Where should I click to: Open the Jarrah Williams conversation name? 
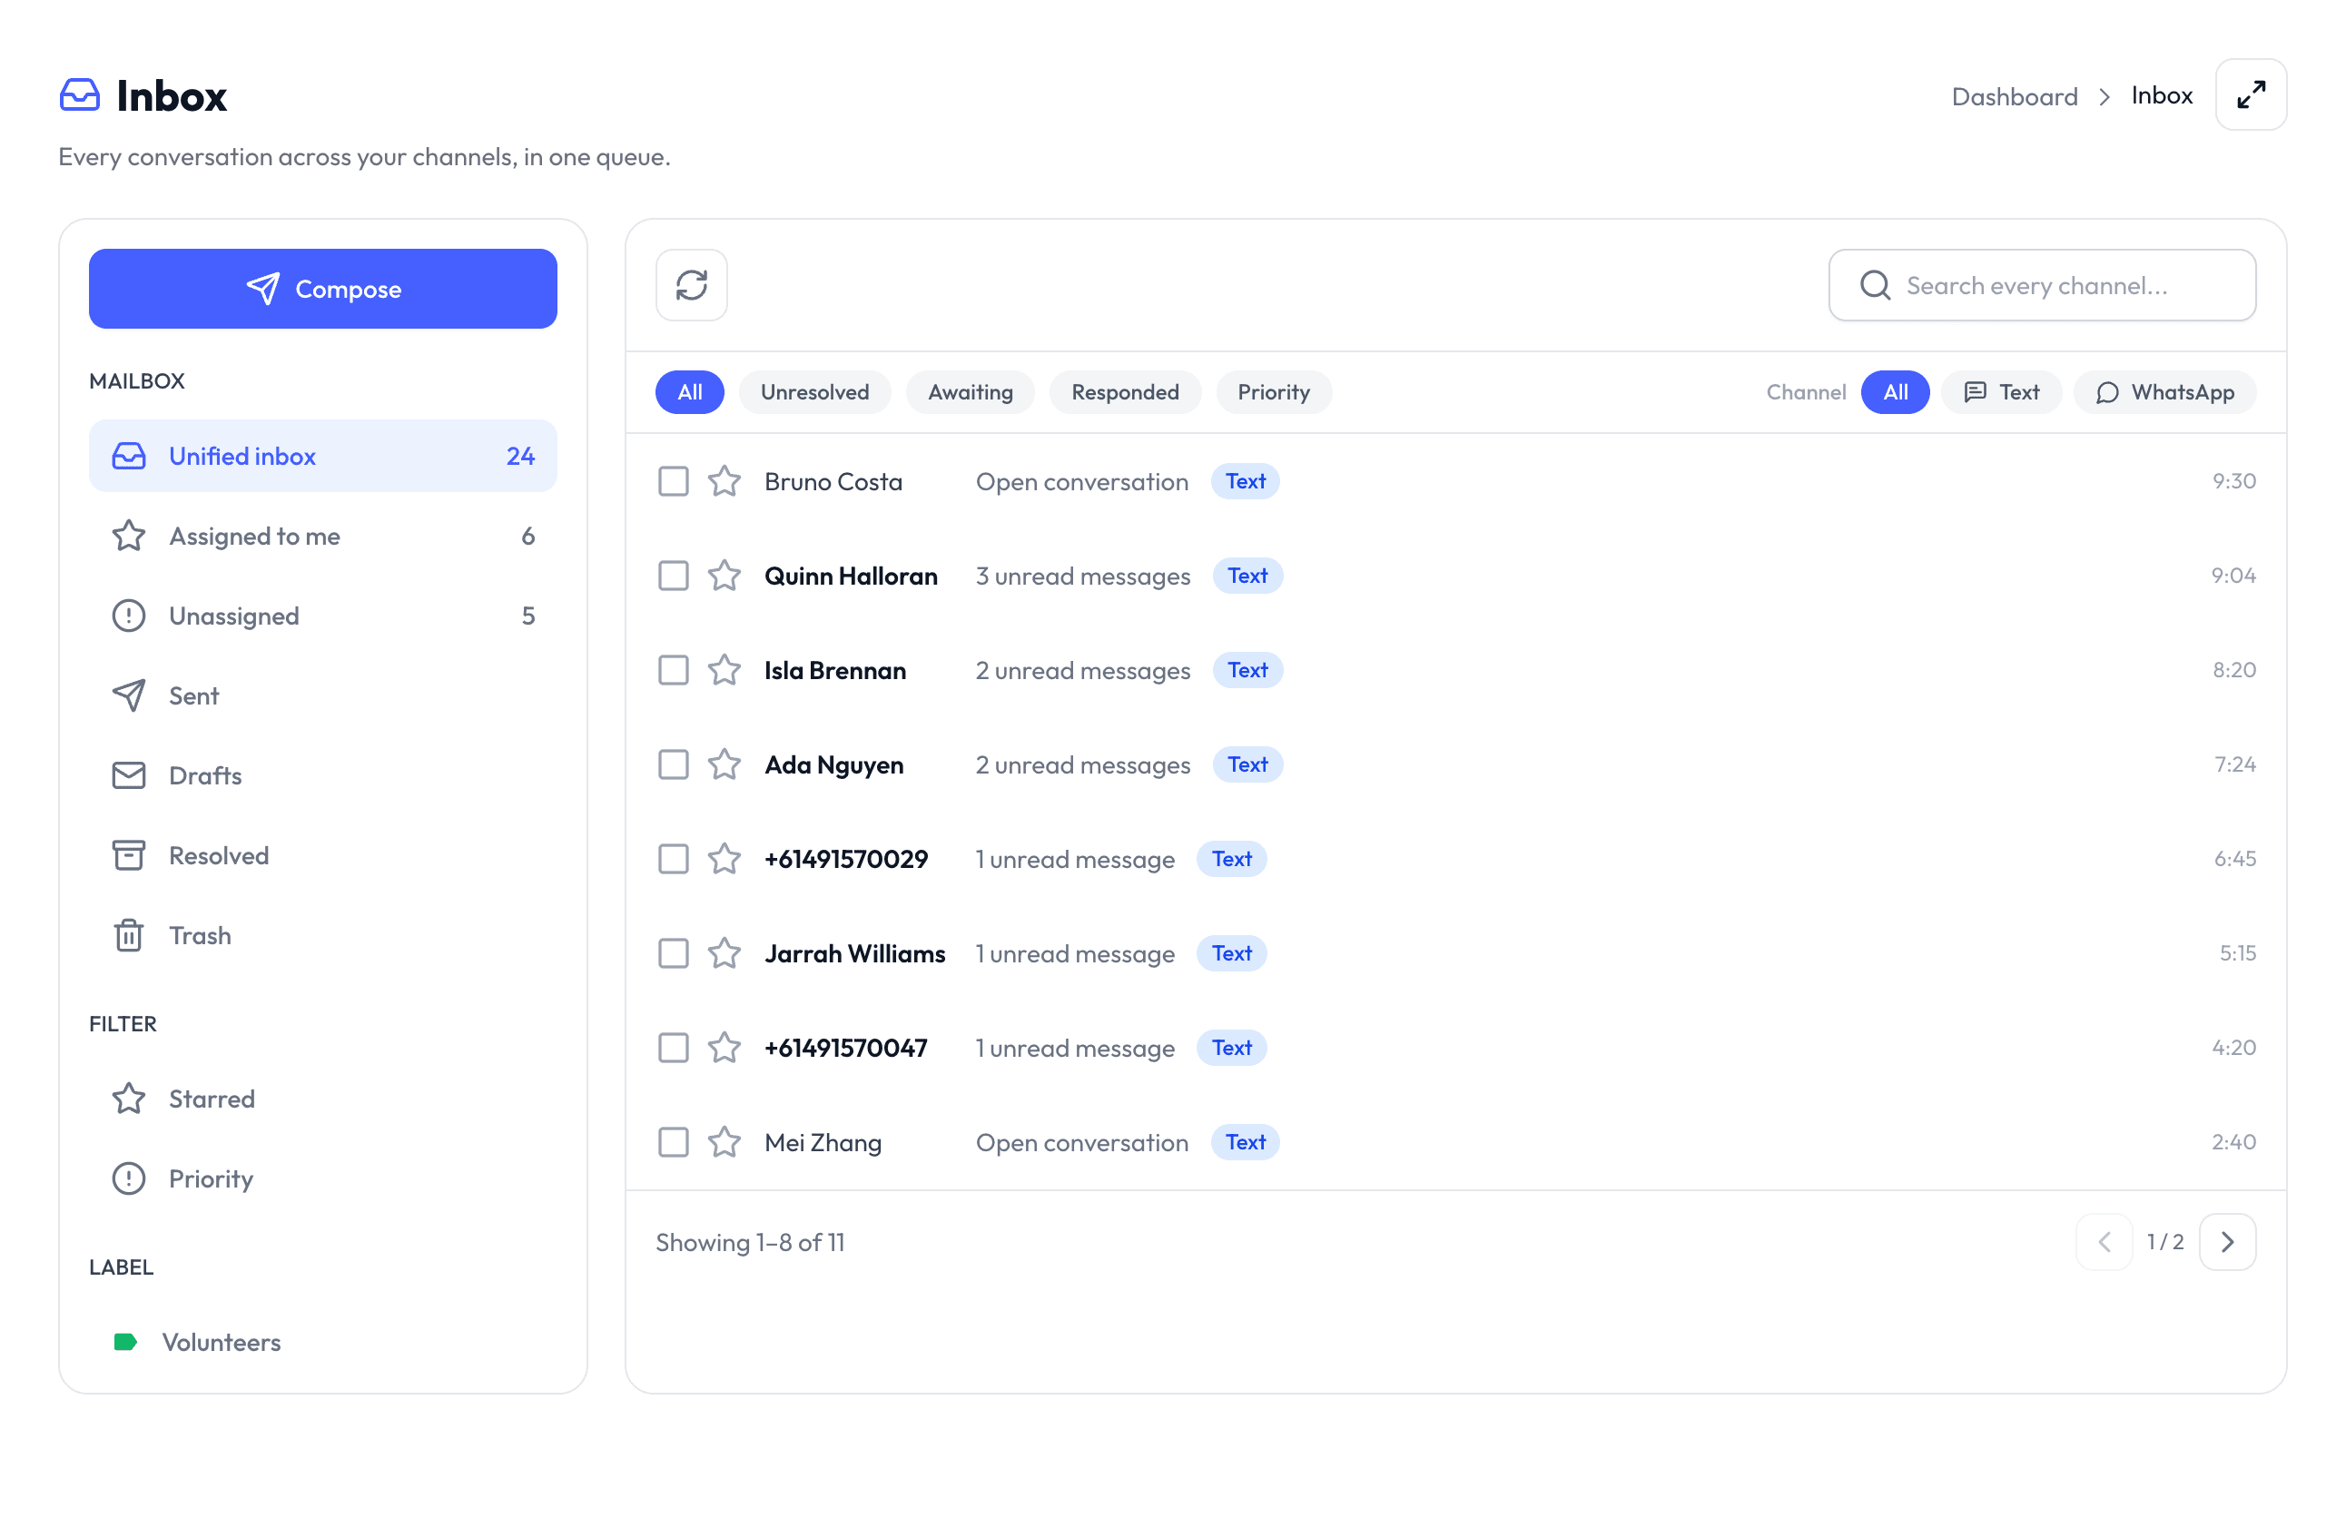pyautogui.click(x=854, y=953)
